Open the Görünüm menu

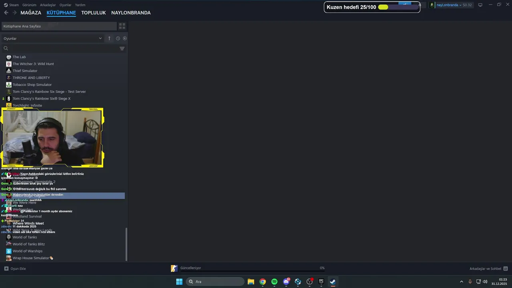29,5
